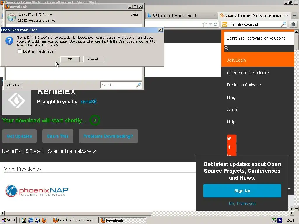Launch Firefox from quick launch

[x=44, y=220]
